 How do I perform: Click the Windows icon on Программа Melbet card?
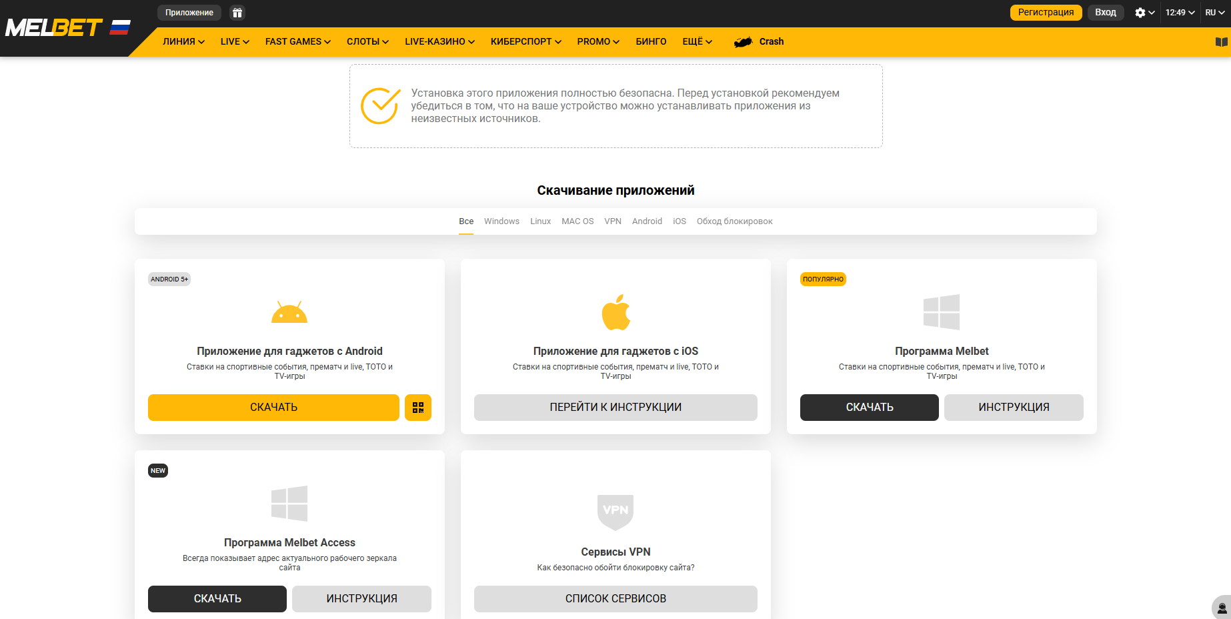coord(941,311)
